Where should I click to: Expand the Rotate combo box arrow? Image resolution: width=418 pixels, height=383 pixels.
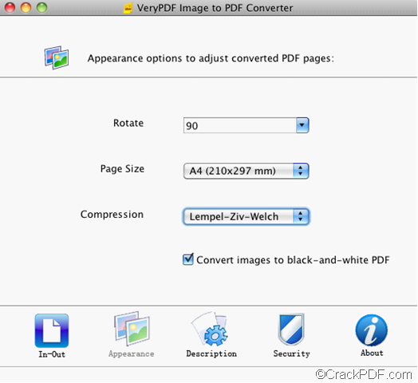tap(302, 124)
